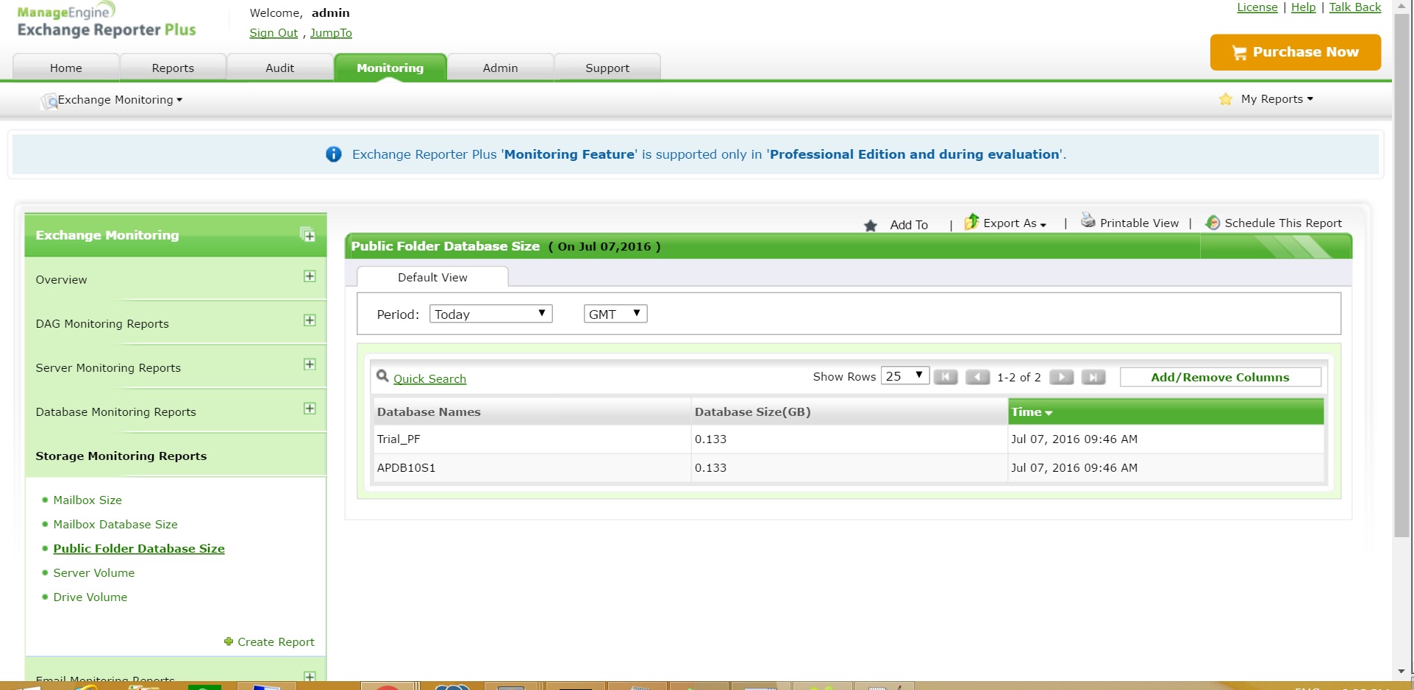Click the page scrollbar up arrow

1401,7
